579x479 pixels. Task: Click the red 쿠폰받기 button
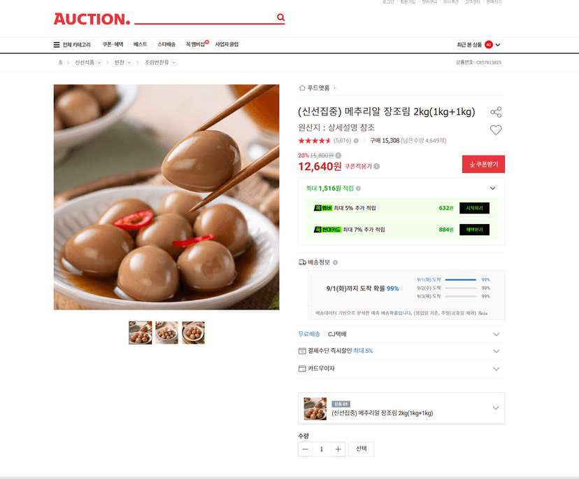(483, 165)
